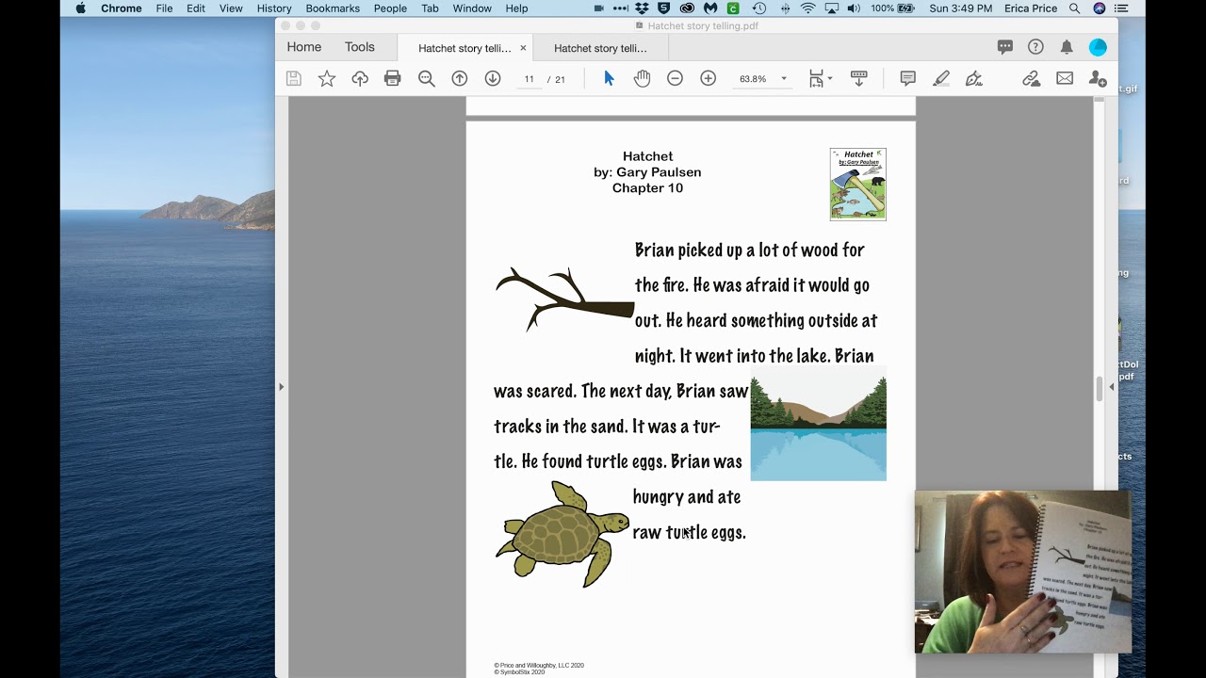
Task: Open the find text magnifier tool
Action: coord(427,79)
